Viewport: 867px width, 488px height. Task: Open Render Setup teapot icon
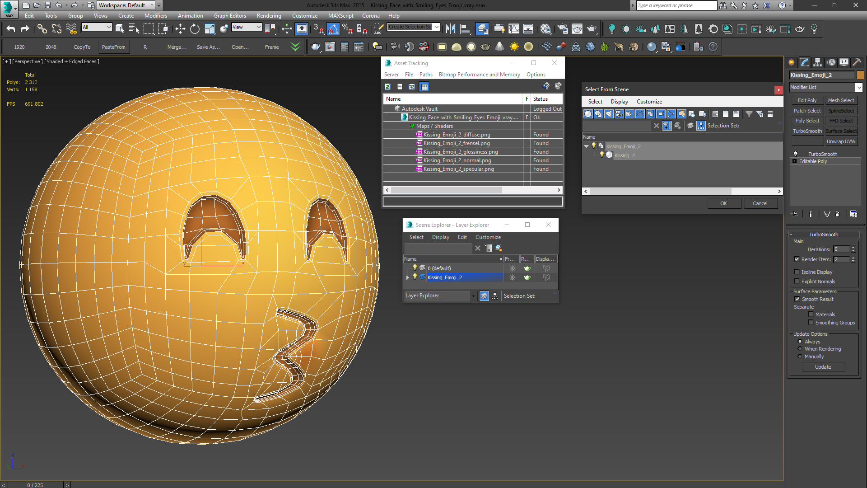point(563,29)
